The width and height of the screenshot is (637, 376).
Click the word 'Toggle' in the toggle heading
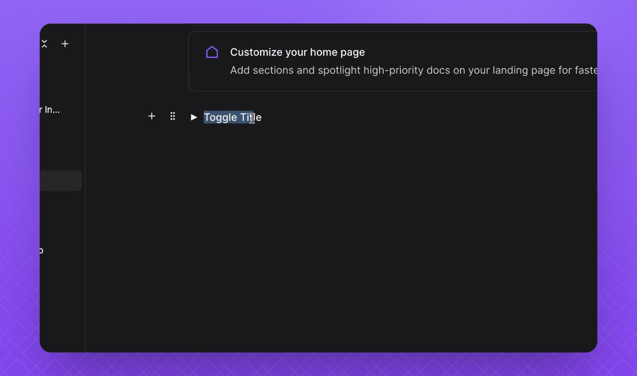click(x=220, y=117)
